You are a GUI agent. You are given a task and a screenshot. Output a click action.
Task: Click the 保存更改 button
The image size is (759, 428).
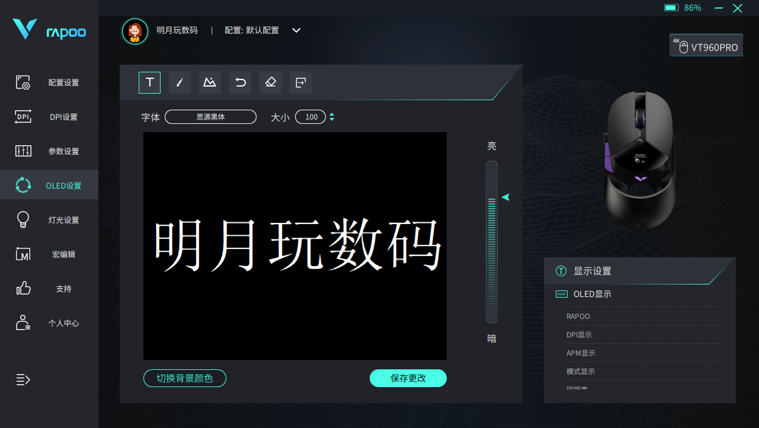tap(408, 378)
